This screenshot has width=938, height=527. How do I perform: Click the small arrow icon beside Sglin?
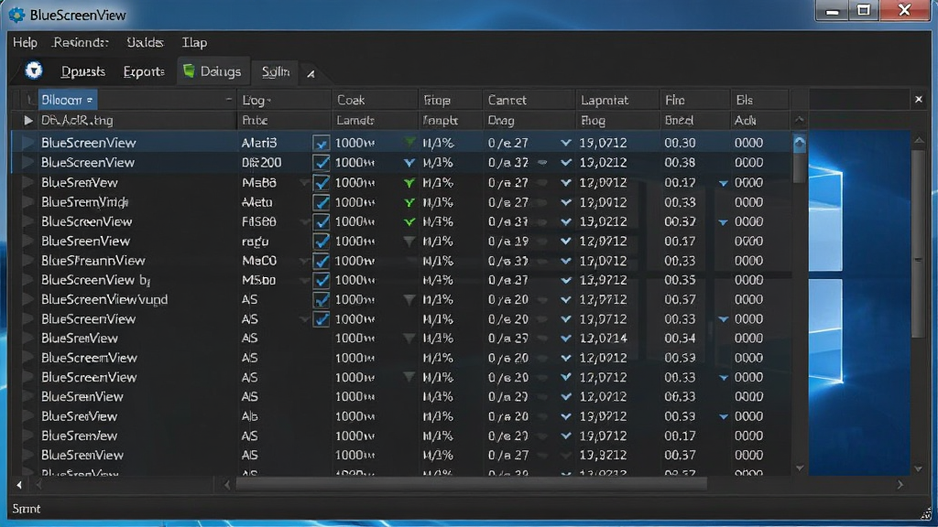click(x=311, y=74)
